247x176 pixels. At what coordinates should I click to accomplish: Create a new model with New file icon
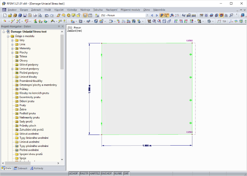5,16
